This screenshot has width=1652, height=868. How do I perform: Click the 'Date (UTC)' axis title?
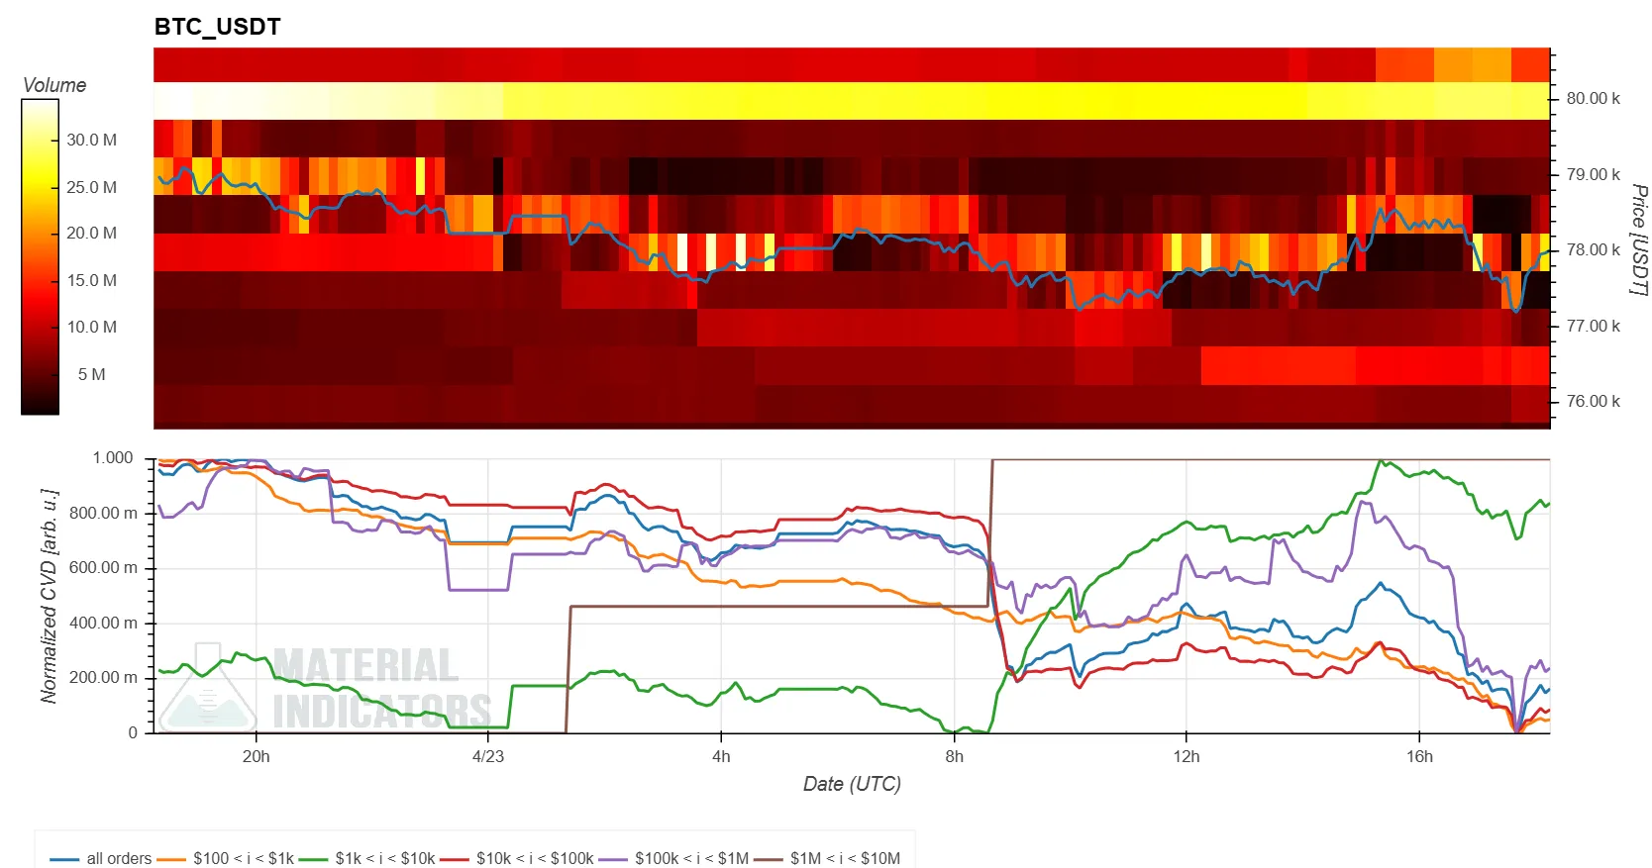click(852, 784)
